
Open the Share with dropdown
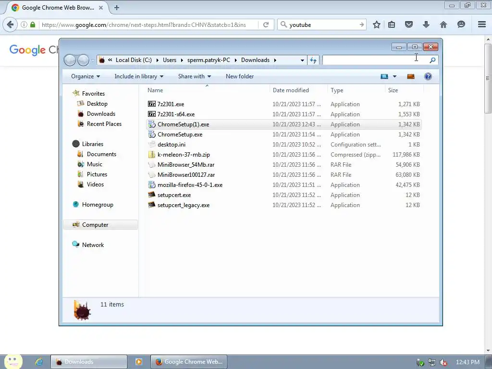coord(195,76)
